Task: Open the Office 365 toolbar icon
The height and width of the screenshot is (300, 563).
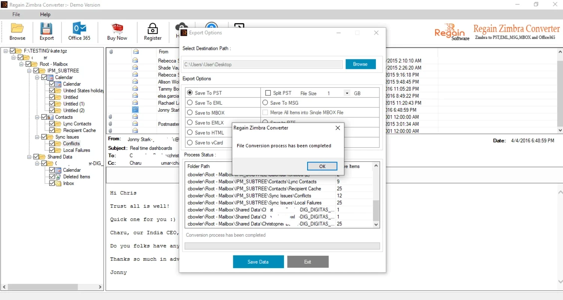Action: 79,28
